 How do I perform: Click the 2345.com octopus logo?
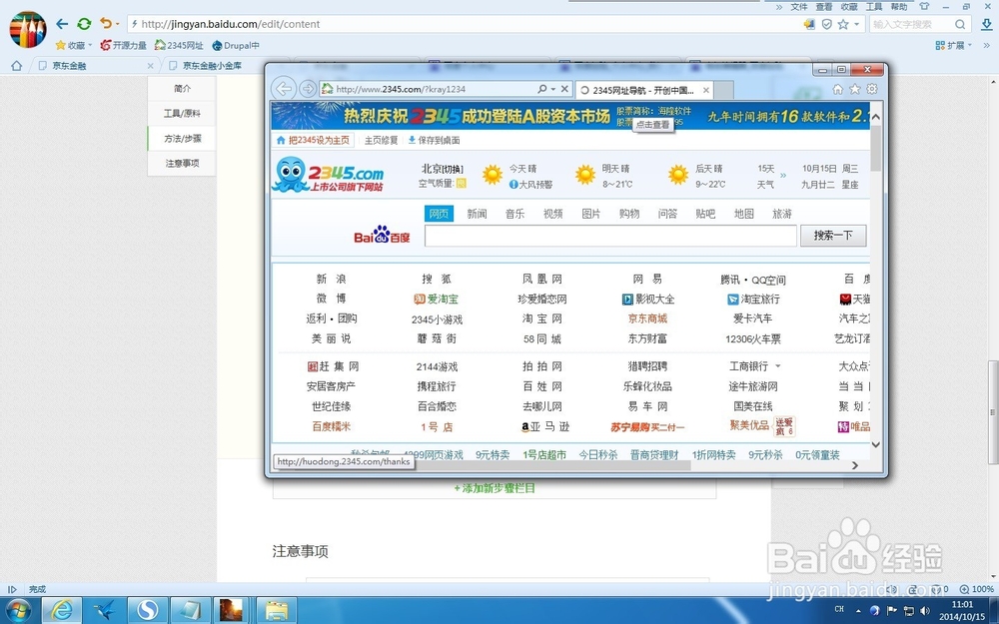328,175
